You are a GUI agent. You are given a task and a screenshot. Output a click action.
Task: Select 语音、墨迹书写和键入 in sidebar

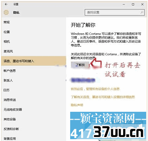click(x=34, y=61)
